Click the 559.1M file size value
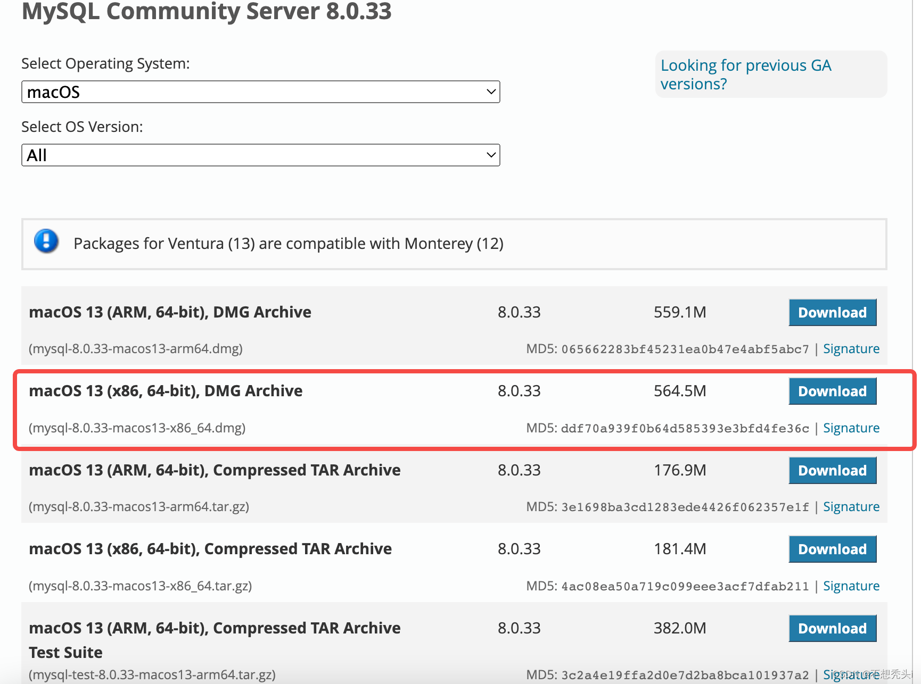921x684 pixels. (x=680, y=312)
